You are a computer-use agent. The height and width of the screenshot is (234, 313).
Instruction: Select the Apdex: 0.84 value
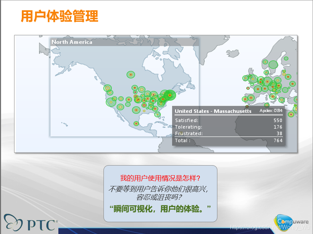(x=271, y=111)
